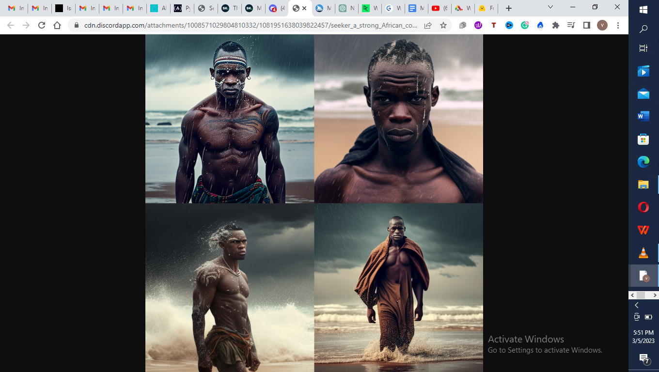Open the Chrome three-dot menu
The height and width of the screenshot is (372, 659).
click(618, 25)
